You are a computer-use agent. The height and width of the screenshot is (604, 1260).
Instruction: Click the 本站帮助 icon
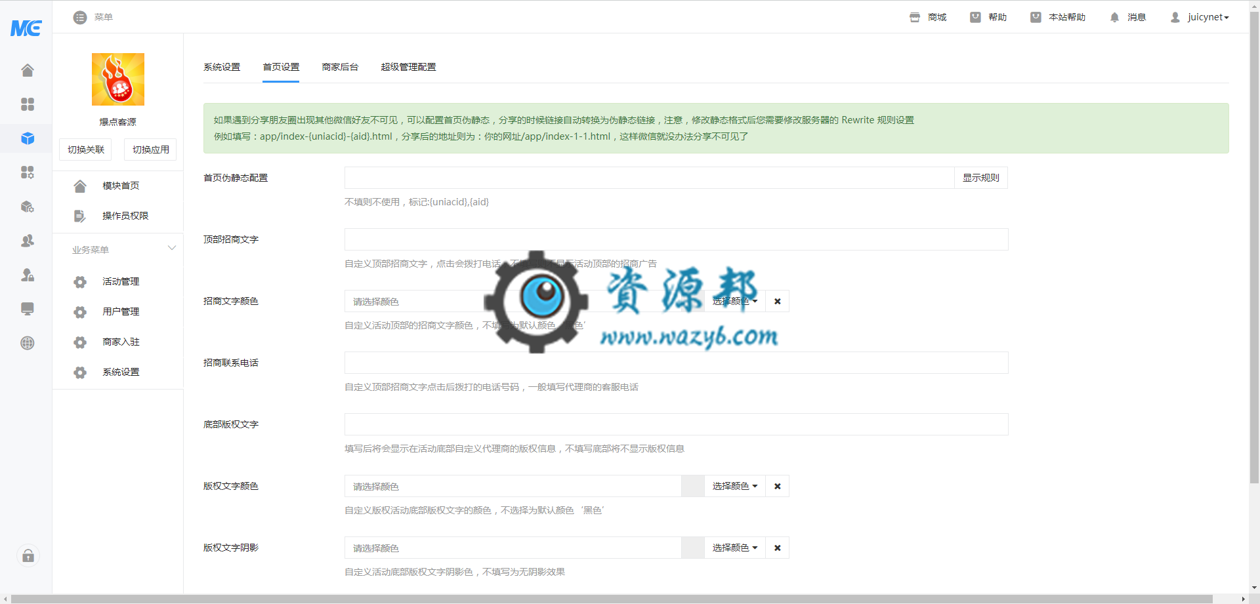[1036, 17]
